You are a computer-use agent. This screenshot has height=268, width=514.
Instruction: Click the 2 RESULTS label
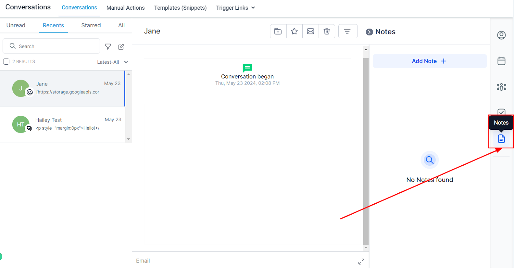pyautogui.click(x=24, y=61)
